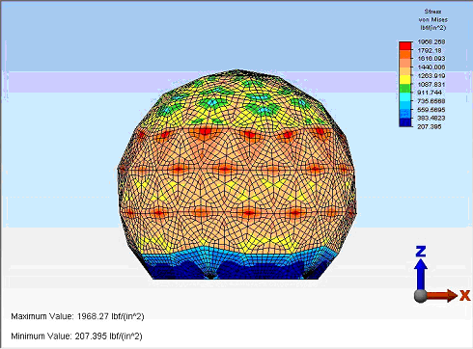473x349 pixels.
Task: Click the legend value 207.395
Action: (x=430, y=126)
